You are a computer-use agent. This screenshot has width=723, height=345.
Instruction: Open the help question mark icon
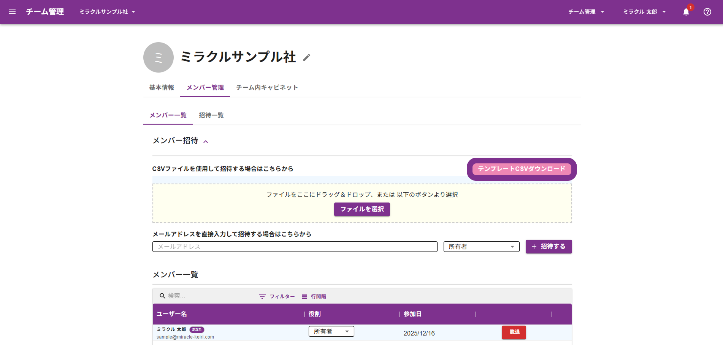[x=707, y=12]
